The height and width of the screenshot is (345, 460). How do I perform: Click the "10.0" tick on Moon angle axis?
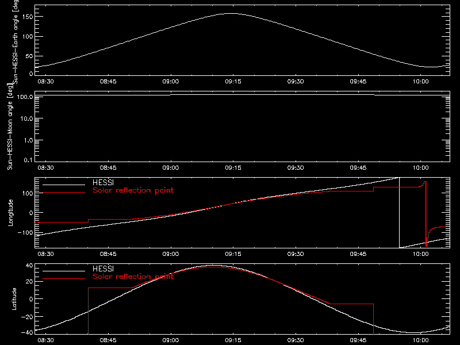(x=26, y=118)
